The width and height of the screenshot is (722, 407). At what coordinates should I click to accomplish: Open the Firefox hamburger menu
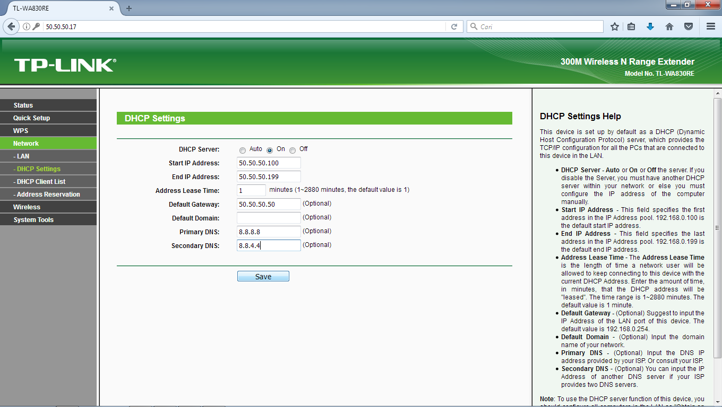(x=711, y=26)
